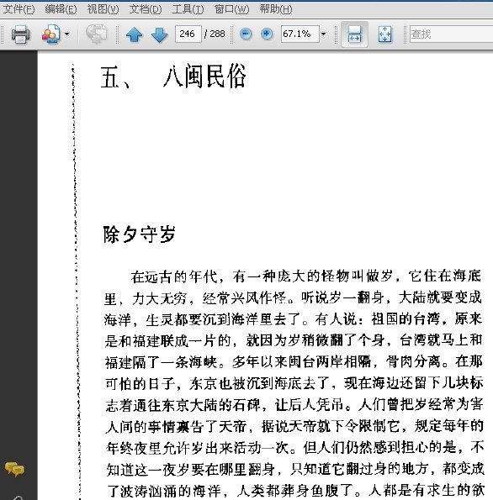The width and height of the screenshot is (493, 500).
Task: Open the 窗口(W) menu
Action: point(231,9)
